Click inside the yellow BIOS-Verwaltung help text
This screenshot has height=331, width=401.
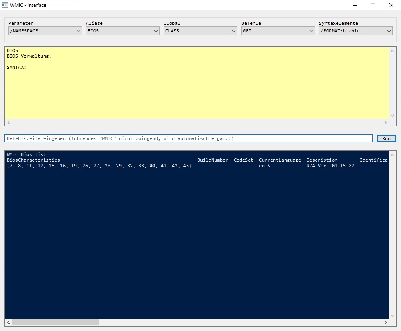coord(29,56)
